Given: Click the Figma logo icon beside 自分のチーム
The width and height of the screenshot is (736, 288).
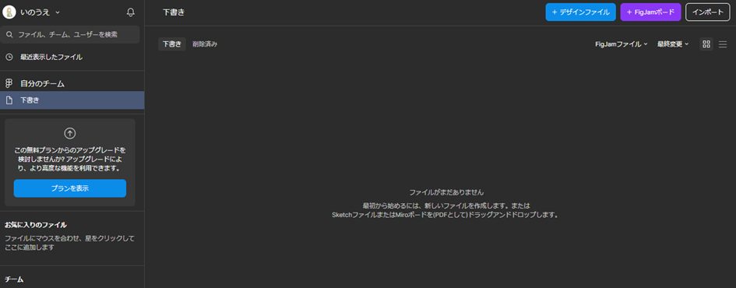Looking at the screenshot, I should (x=9, y=84).
